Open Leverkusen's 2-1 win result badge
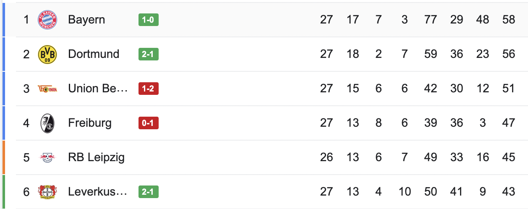 [149, 192]
